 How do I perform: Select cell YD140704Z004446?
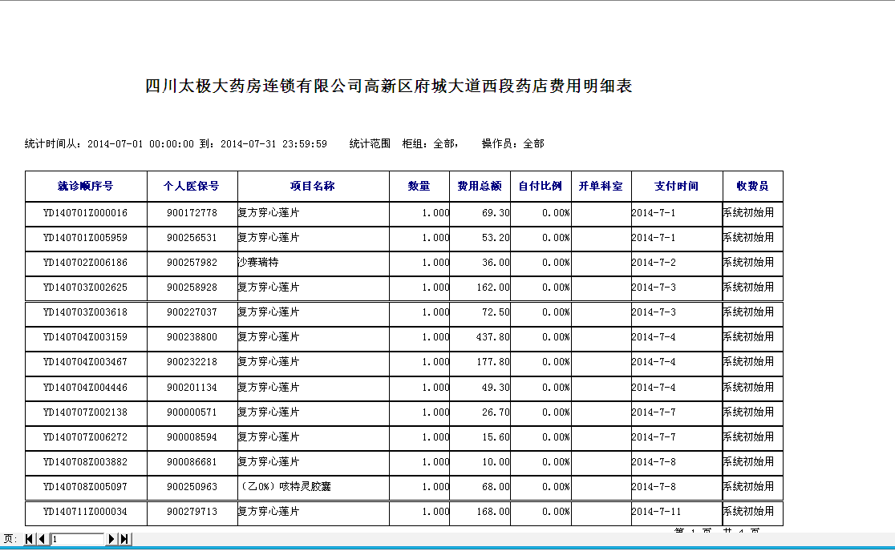tap(86, 388)
